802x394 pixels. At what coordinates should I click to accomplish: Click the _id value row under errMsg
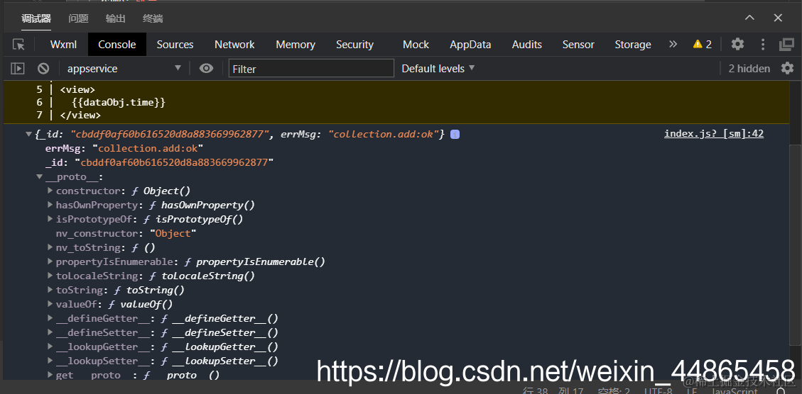coord(159,162)
